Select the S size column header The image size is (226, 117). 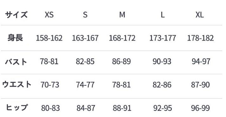[x=85, y=15]
